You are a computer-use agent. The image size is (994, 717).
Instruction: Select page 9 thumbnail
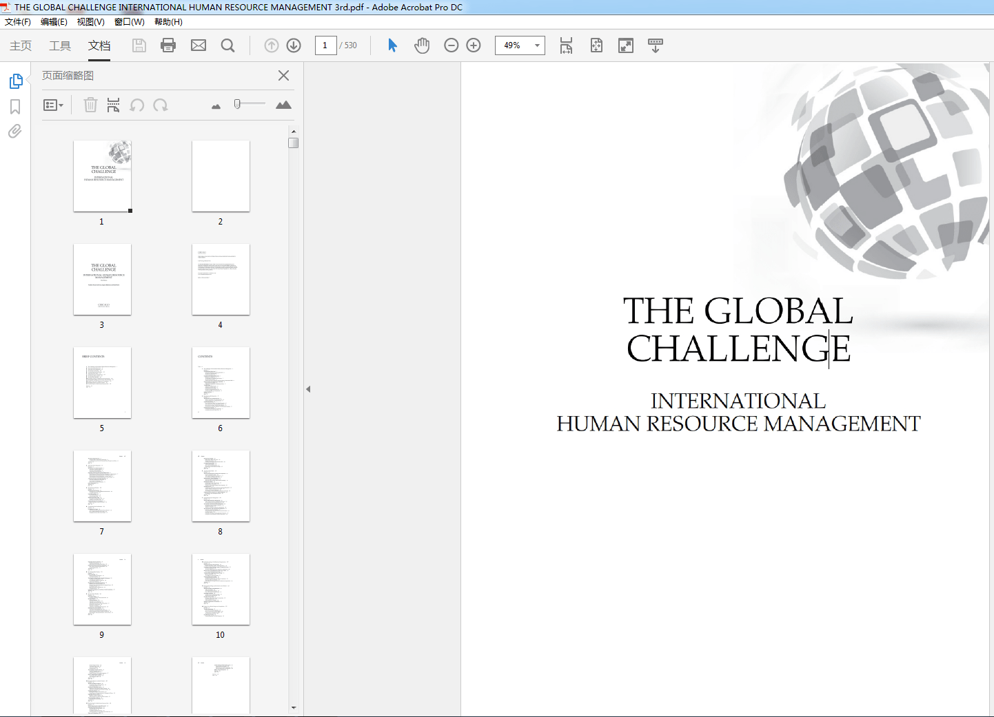pyautogui.click(x=103, y=590)
